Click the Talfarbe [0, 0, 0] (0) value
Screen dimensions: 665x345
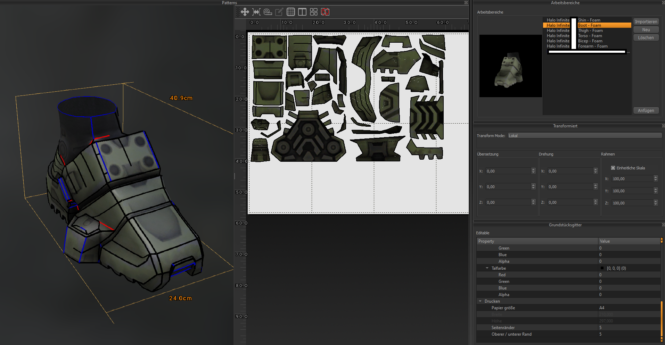(616, 268)
